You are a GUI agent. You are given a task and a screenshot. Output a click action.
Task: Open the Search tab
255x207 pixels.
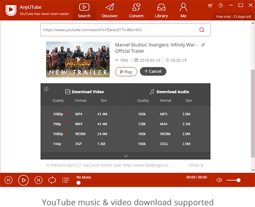[84, 11]
